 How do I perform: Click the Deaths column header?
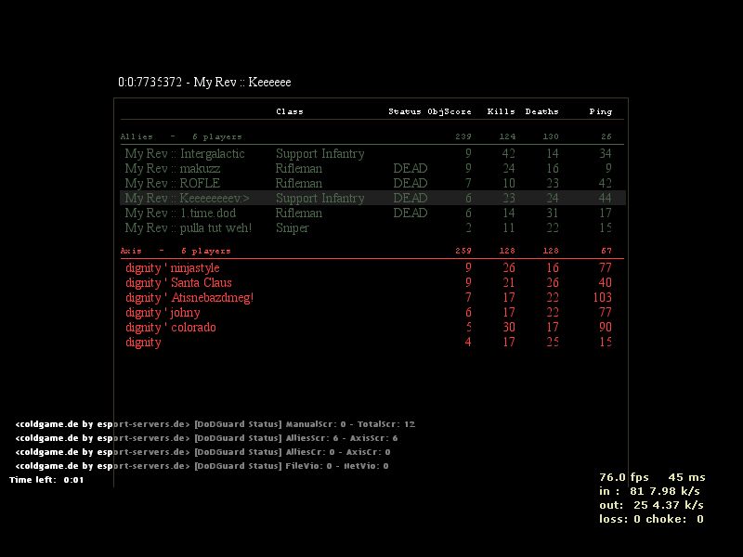(542, 111)
